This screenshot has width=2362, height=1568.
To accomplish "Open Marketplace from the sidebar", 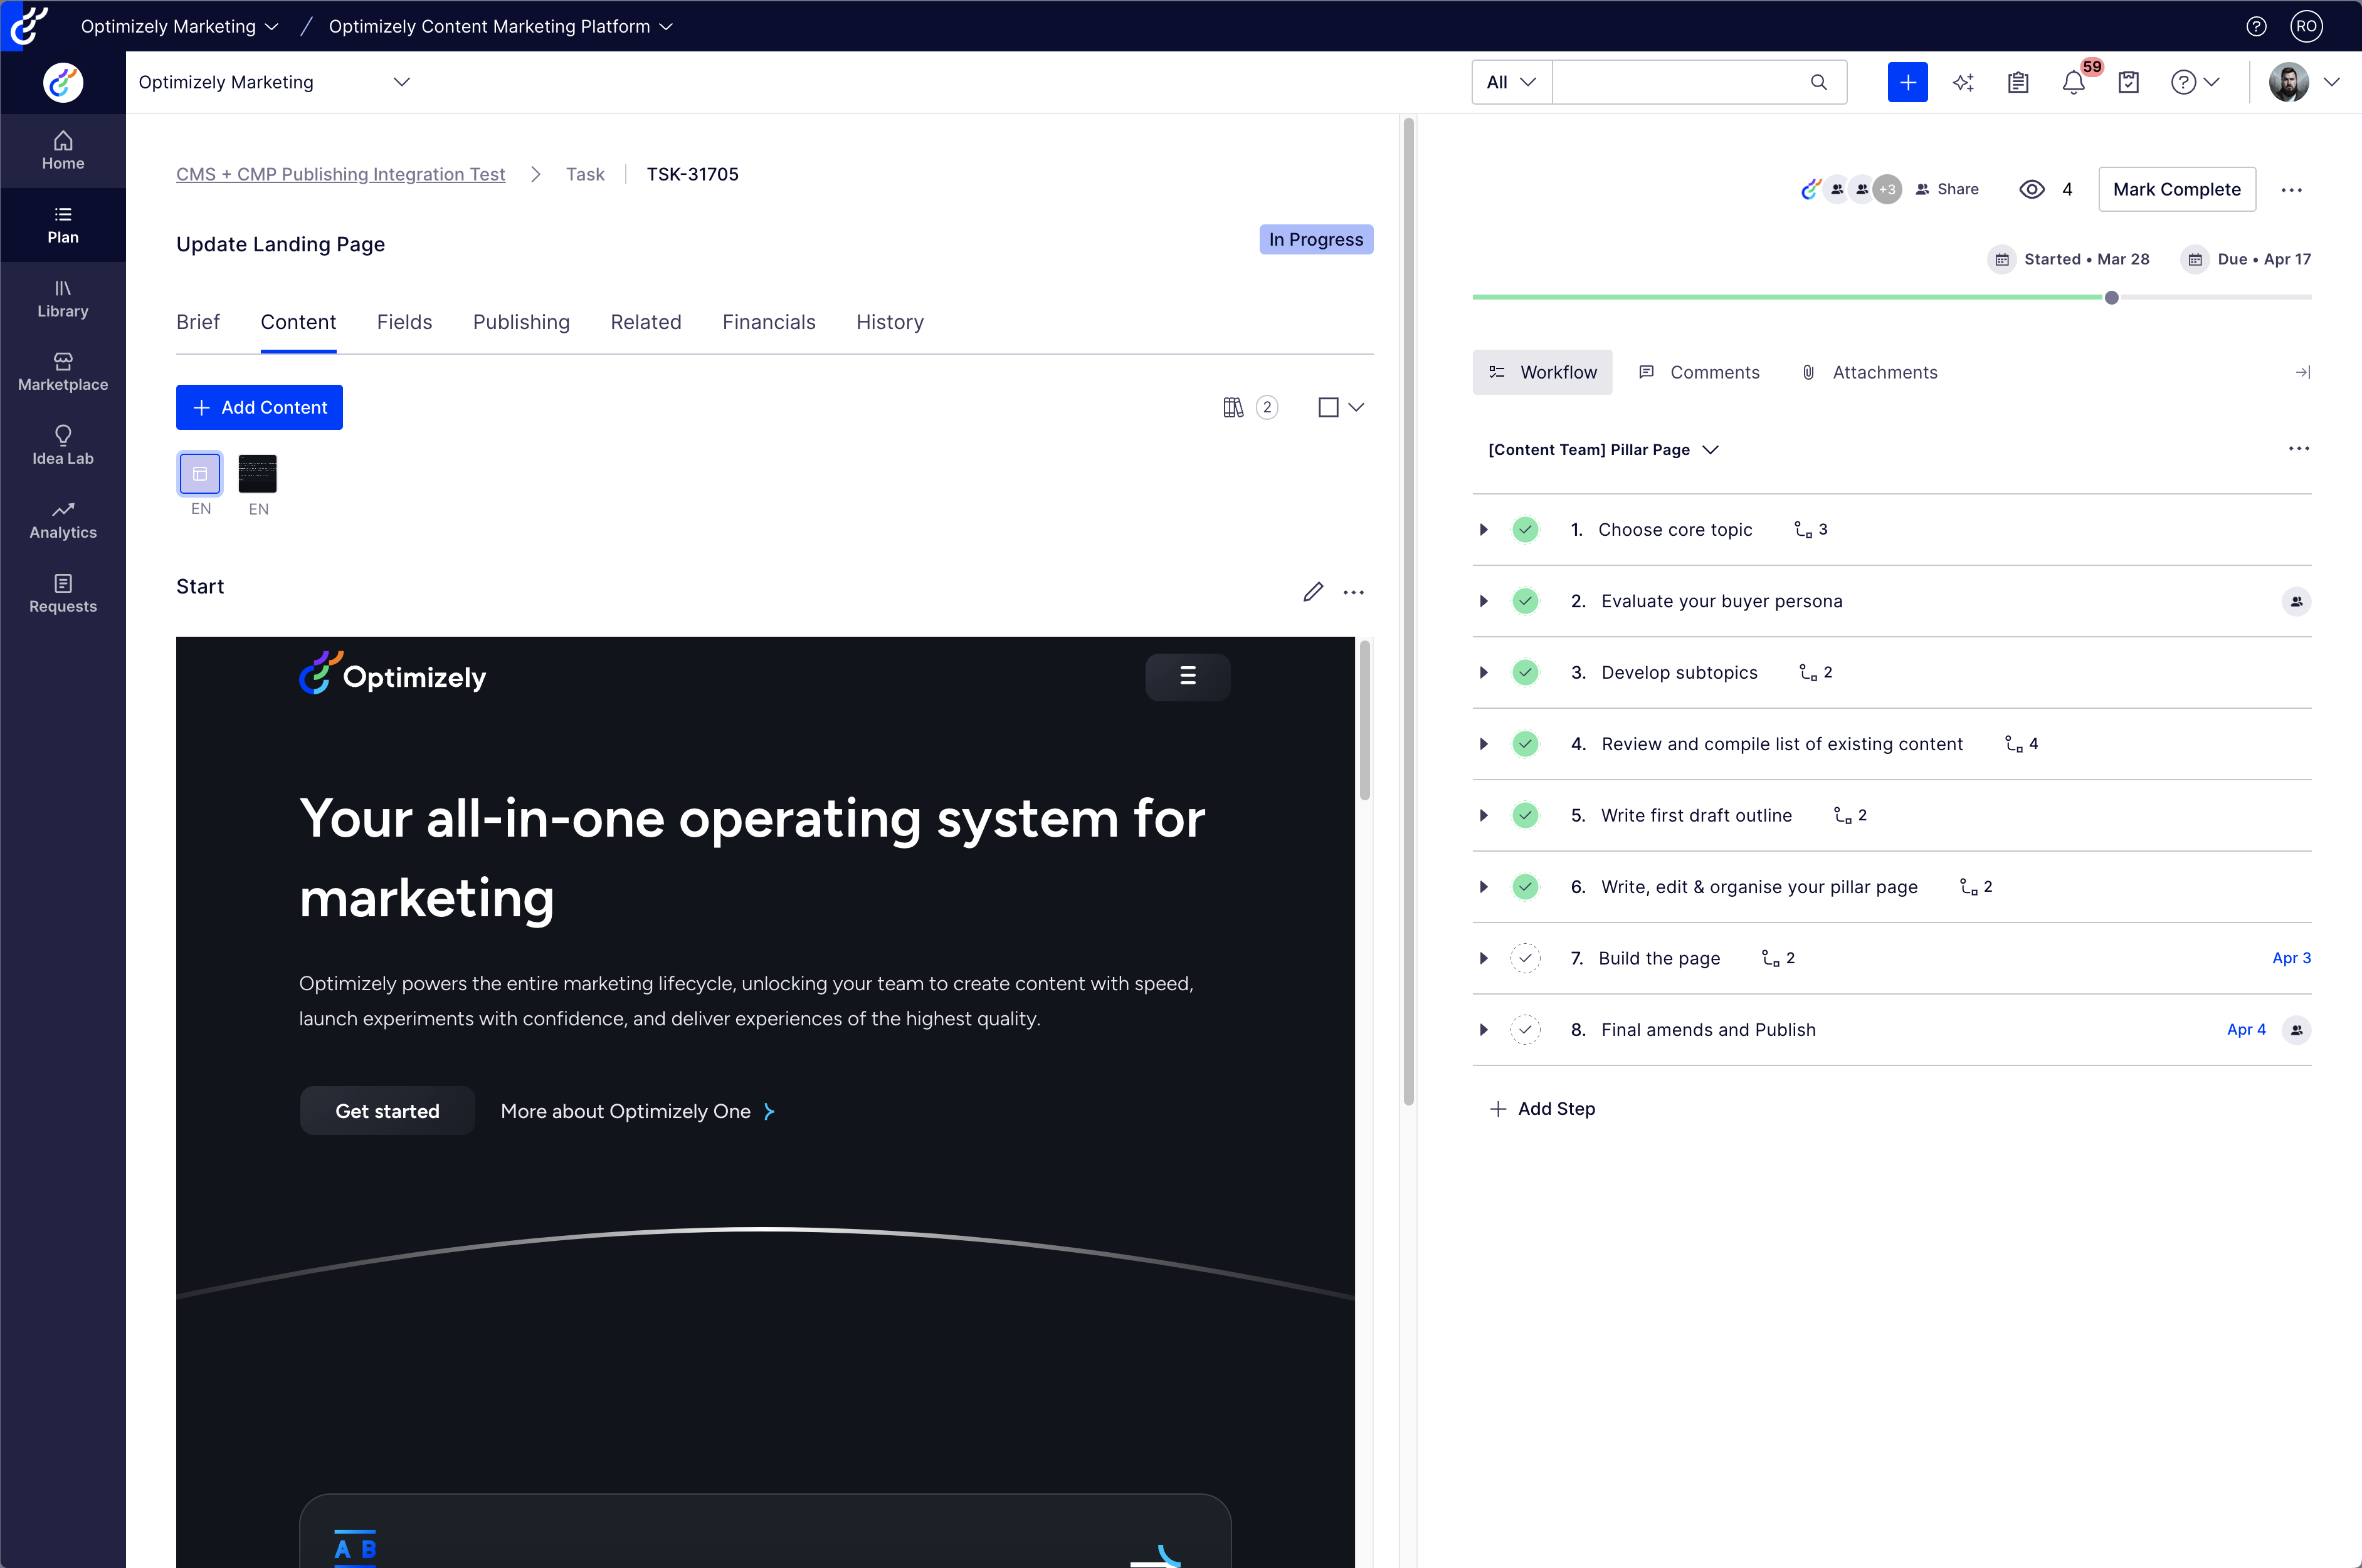I will point(63,372).
